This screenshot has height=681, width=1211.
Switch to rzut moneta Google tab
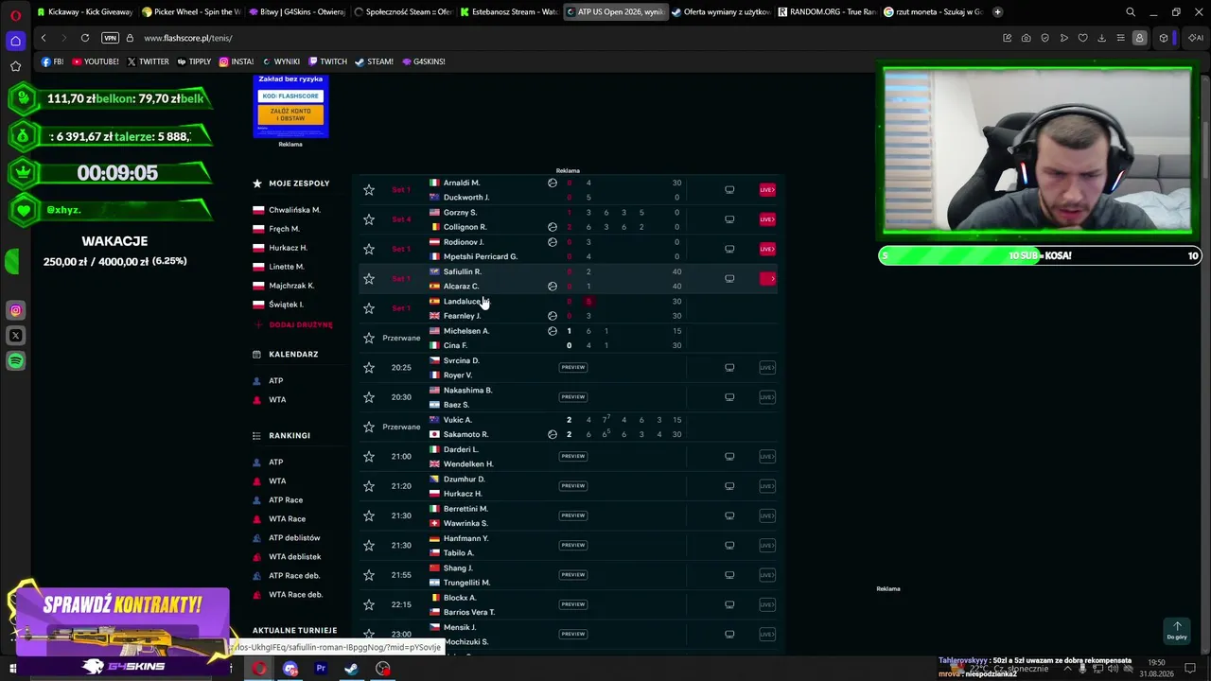pyautogui.click(x=935, y=12)
